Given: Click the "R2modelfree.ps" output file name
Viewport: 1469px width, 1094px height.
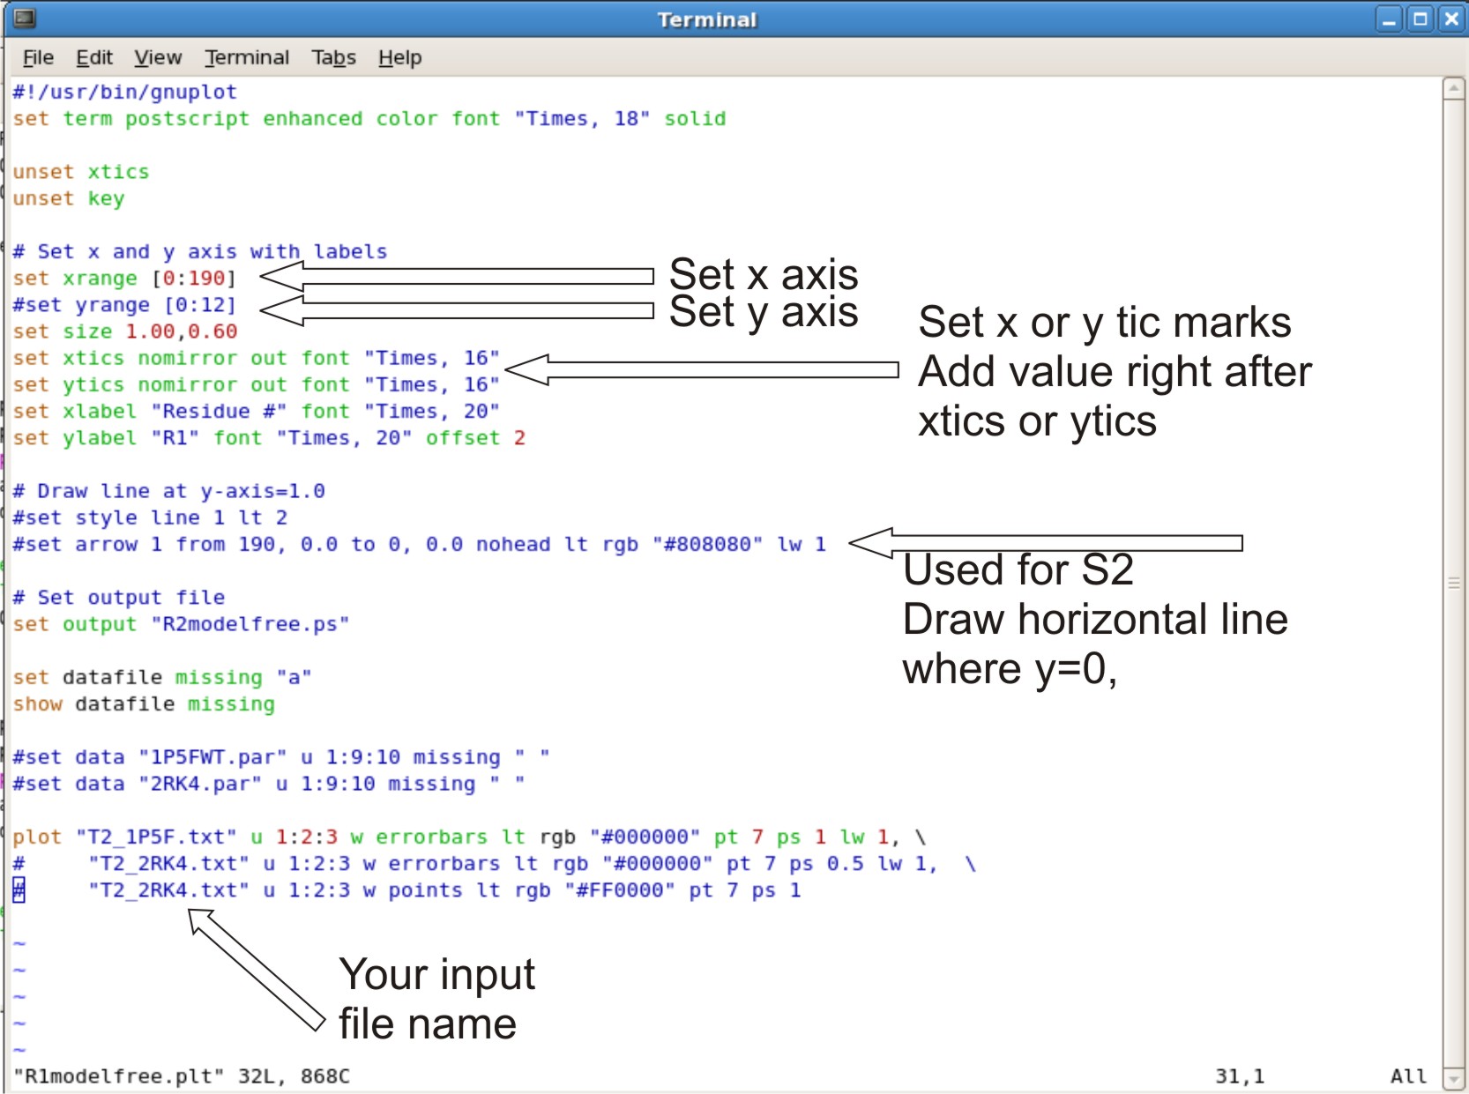Looking at the screenshot, I should tap(250, 624).
